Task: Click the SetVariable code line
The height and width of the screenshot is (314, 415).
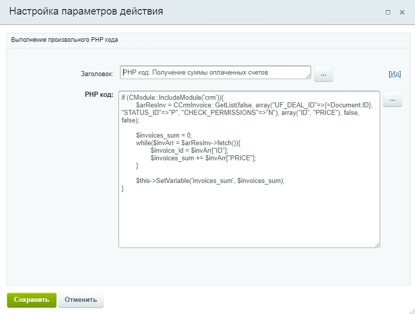Action: tap(210, 181)
